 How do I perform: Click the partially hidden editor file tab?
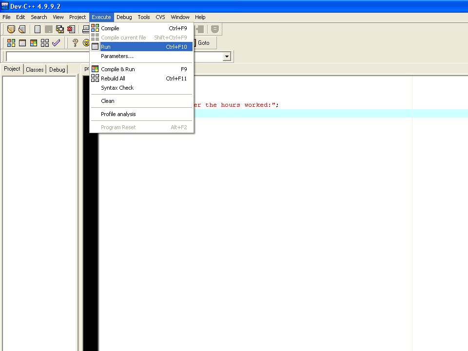coord(86,69)
